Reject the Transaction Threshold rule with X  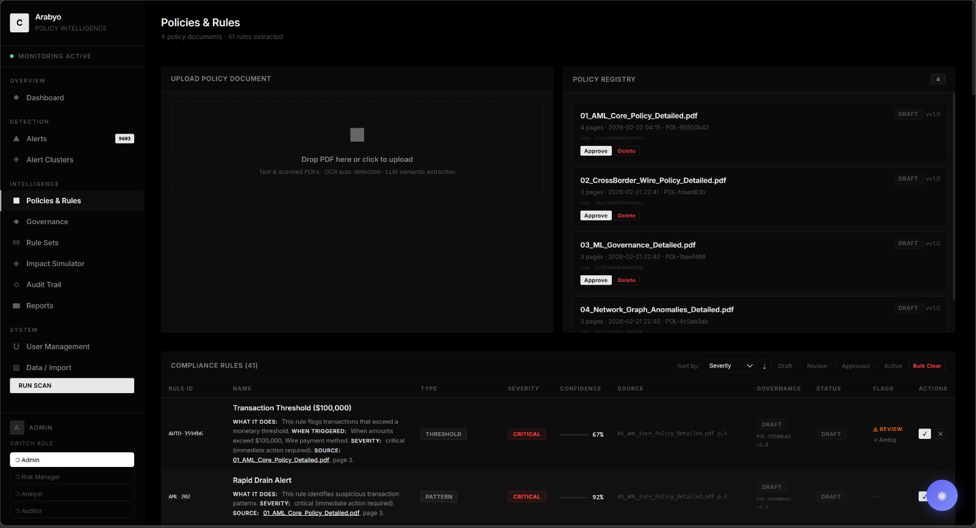tap(941, 434)
